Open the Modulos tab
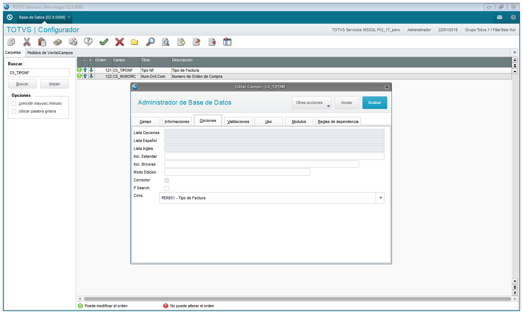This screenshot has width=523, height=314. (299, 122)
